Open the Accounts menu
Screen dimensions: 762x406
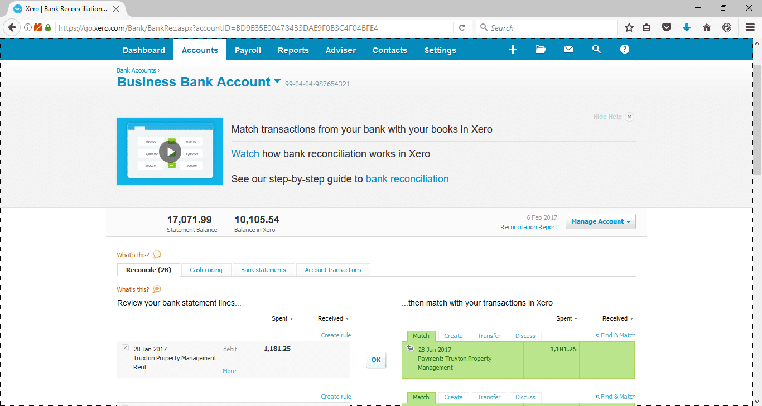(x=200, y=50)
